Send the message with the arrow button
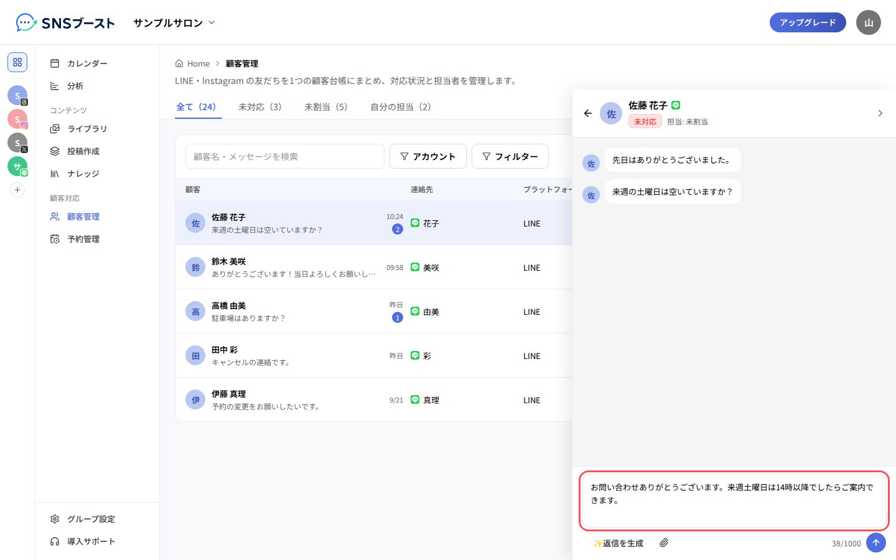Viewport: 896px width, 560px height. 876,543
